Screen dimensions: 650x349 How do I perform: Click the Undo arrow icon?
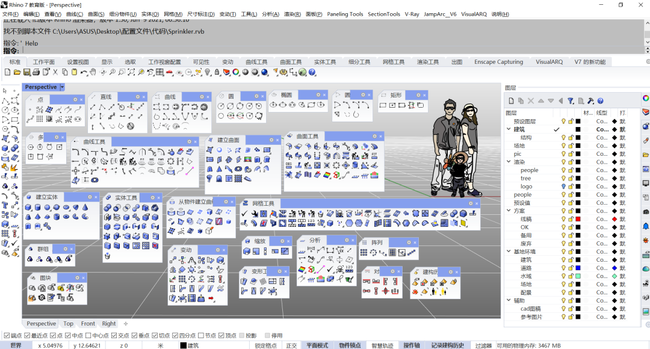[84, 72]
